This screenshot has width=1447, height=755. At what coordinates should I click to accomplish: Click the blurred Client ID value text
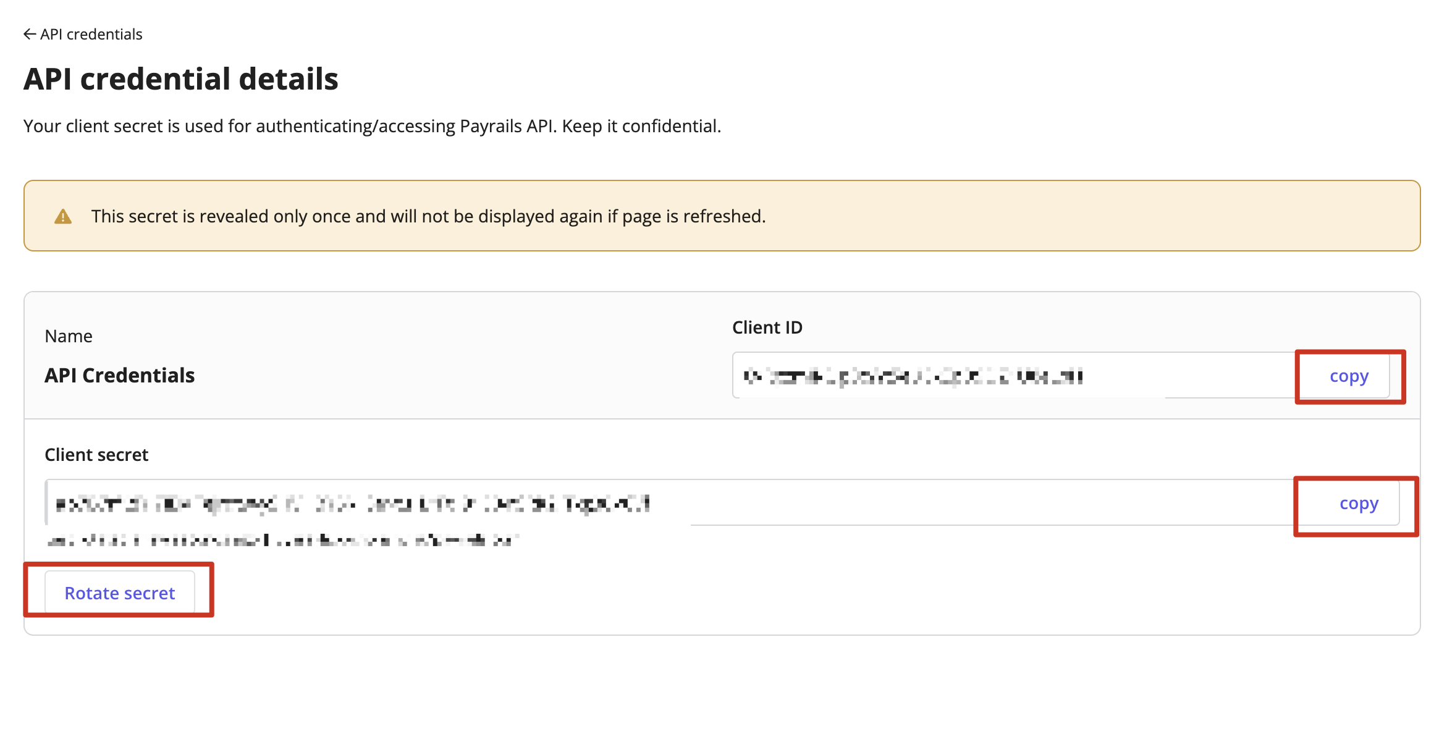(x=913, y=376)
